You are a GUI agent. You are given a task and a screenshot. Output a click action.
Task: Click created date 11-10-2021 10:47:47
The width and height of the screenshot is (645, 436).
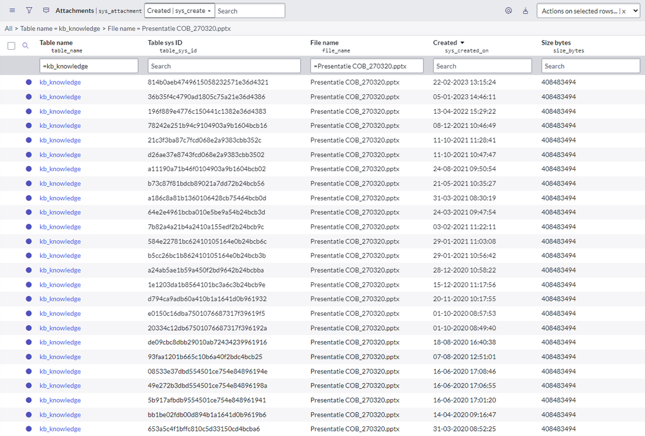[464, 154]
